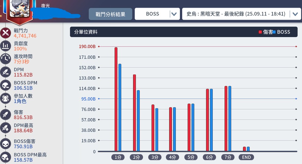302x164 pixels.
Task: Click the red damage bar at 2分
Action: click(134, 113)
